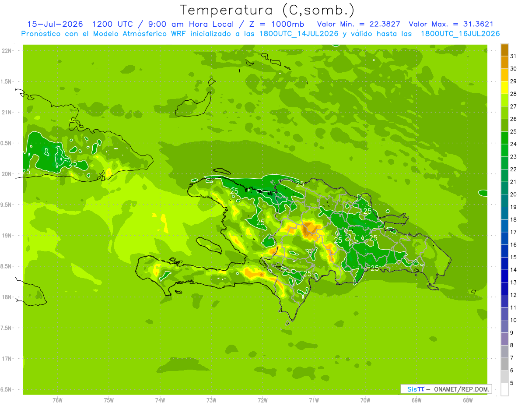The image size is (525, 406).
Task: Click the "73W" longitude axis label
Action: pyautogui.click(x=211, y=400)
